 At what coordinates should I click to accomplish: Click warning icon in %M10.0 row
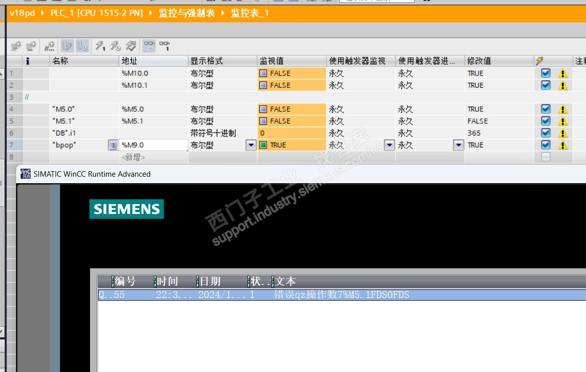[x=562, y=73]
